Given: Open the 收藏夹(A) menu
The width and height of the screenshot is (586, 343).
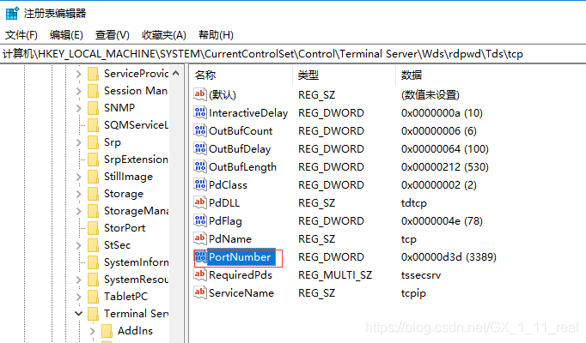Looking at the screenshot, I should click(164, 35).
